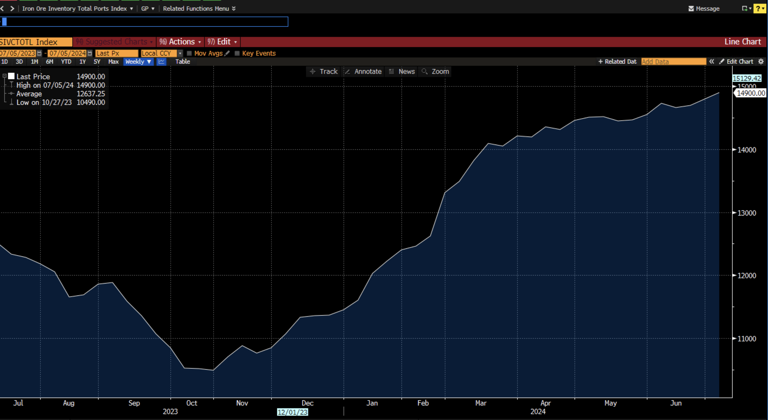Switch to the Table view
Viewport: 768px width, 420px height.
182,61
